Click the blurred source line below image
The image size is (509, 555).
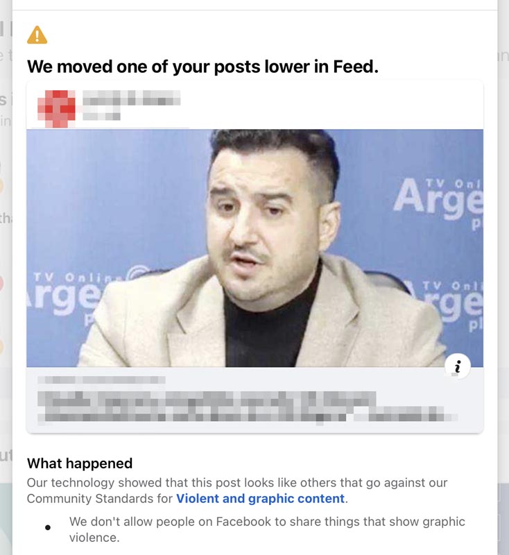point(101,379)
